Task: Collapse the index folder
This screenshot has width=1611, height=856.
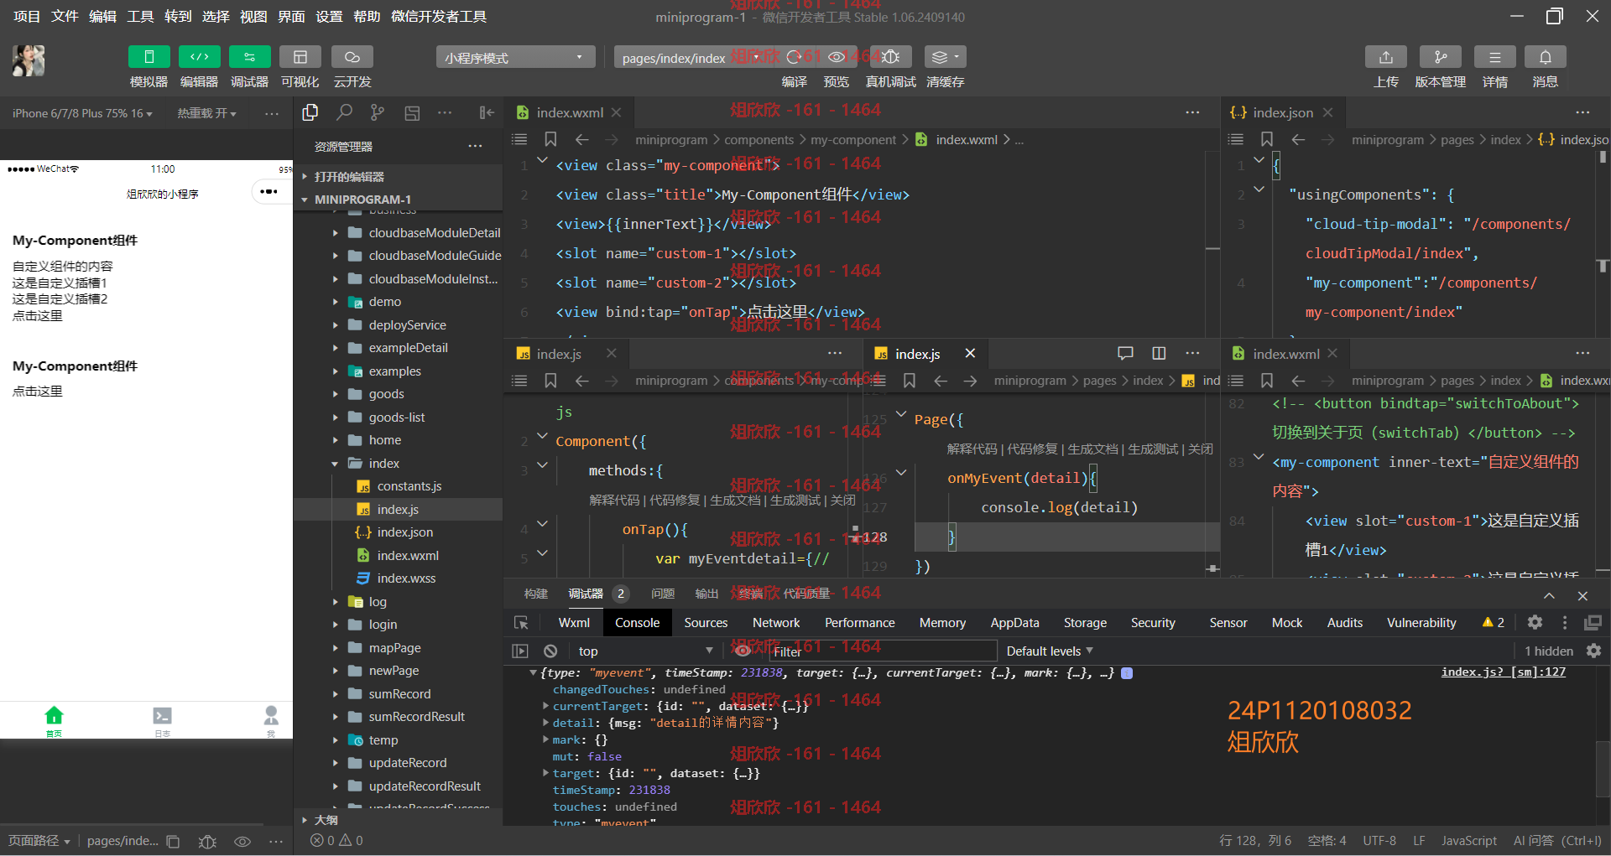Action: pos(383,463)
